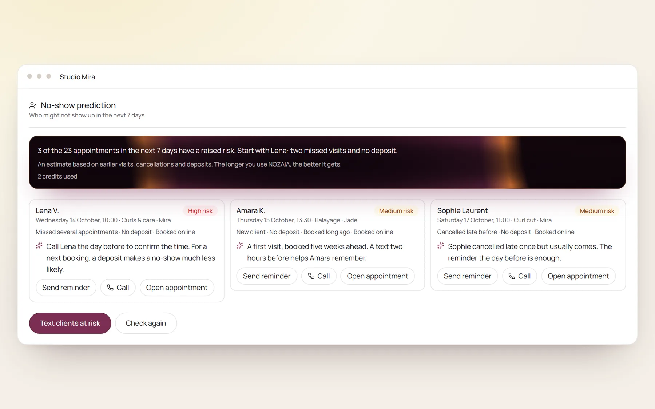
Task: Click the advice text 'A first visit, booked five weeks ahead'
Action: tap(325, 252)
